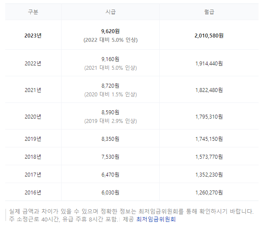
Task: Select the 2020년 row label
Action: (33, 116)
